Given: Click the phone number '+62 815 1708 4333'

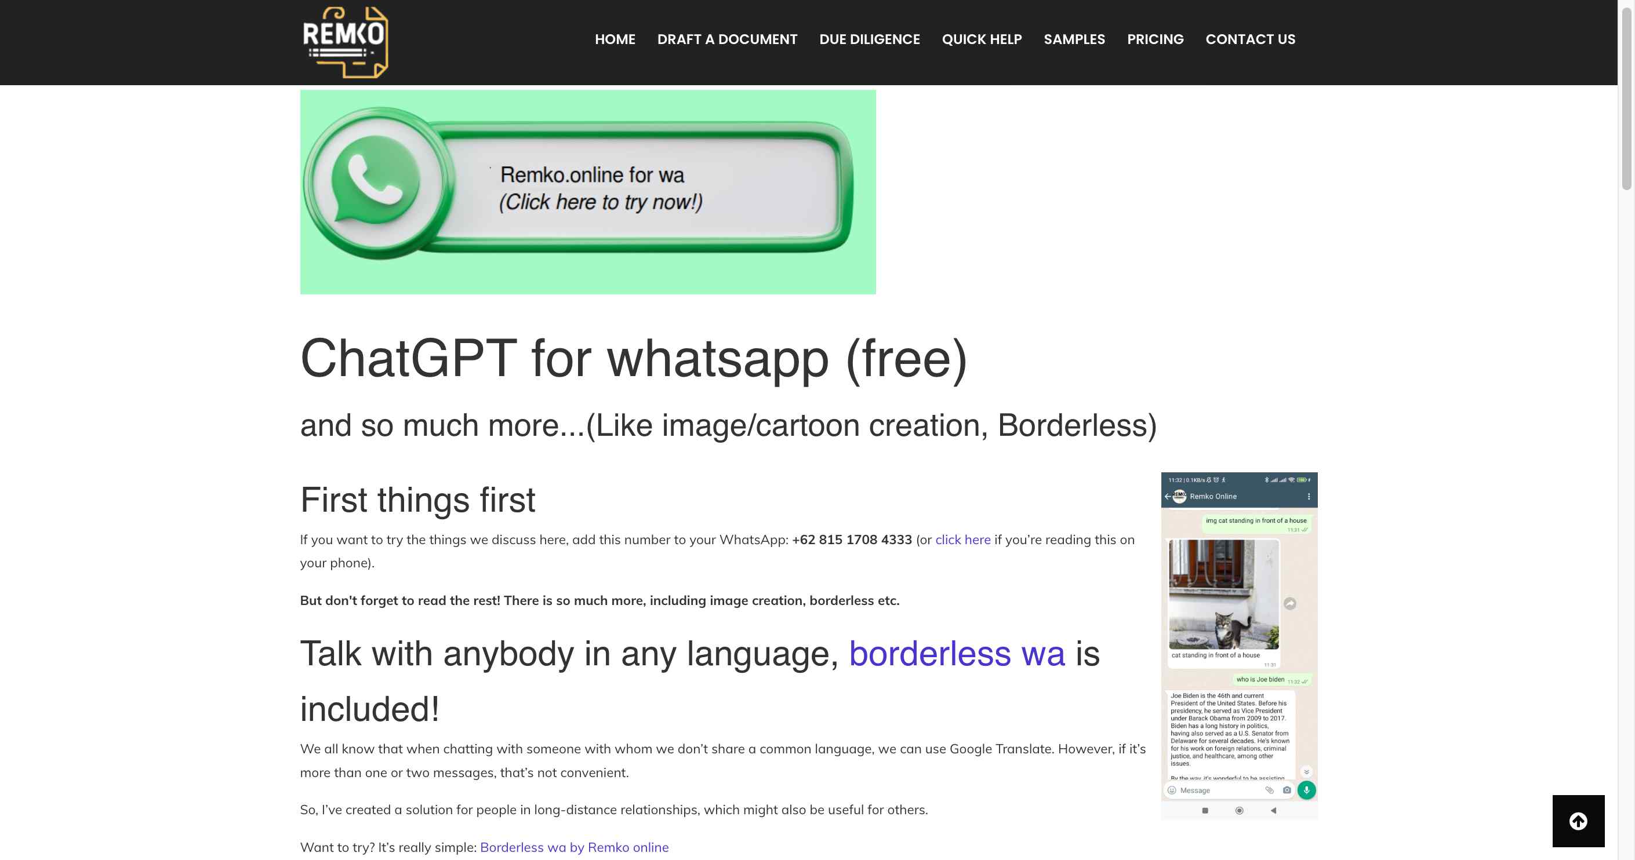Looking at the screenshot, I should click(851, 539).
